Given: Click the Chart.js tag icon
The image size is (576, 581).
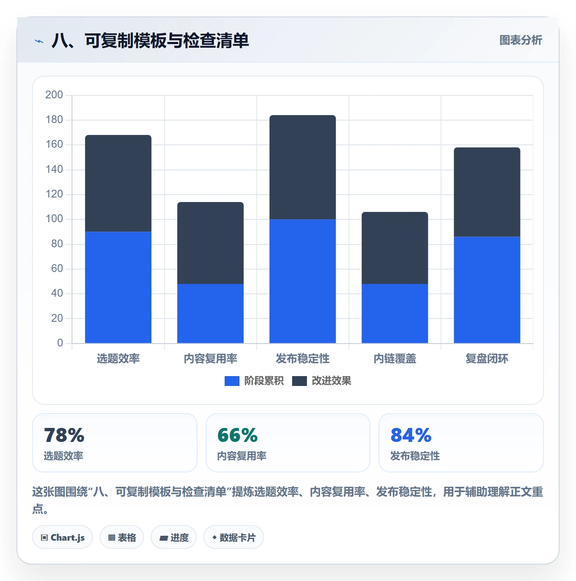Looking at the screenshot, I should (x=44, y=537).
